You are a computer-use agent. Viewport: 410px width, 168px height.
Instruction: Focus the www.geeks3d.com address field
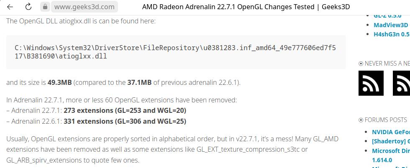point(84,7)
